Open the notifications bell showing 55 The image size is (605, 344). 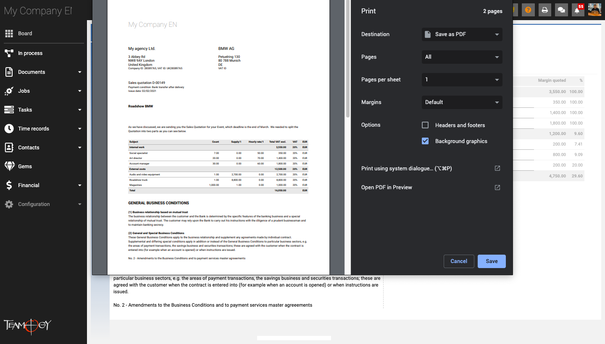pos(578,10)
